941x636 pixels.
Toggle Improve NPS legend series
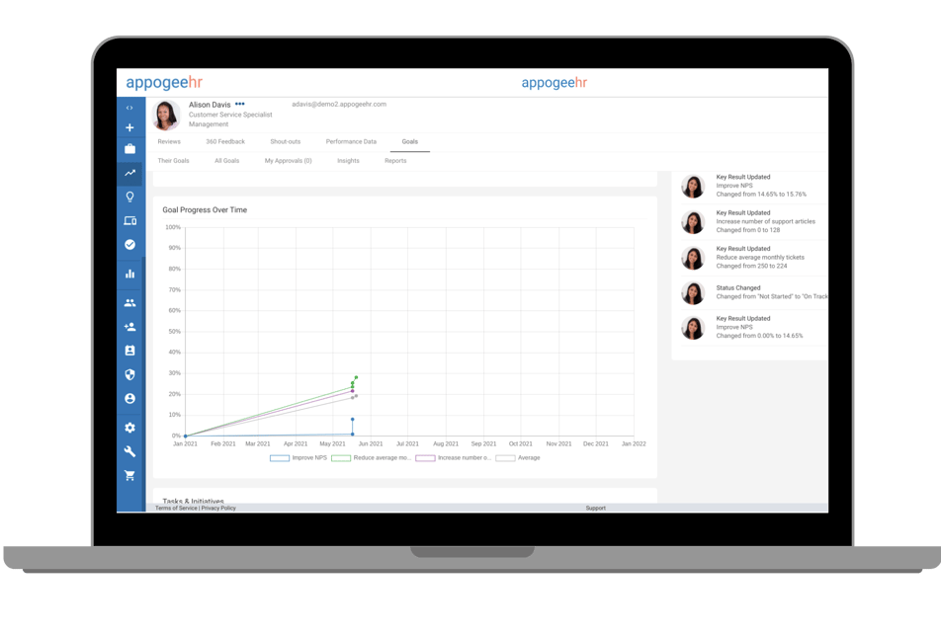tap(299, 458)
